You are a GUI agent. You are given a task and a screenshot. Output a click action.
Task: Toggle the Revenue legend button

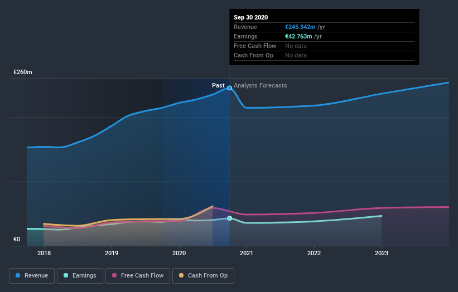tap(32, 276)
